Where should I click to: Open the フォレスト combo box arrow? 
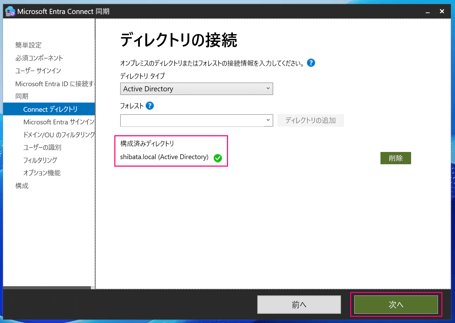pyautogui.click(x=269, y=120)
